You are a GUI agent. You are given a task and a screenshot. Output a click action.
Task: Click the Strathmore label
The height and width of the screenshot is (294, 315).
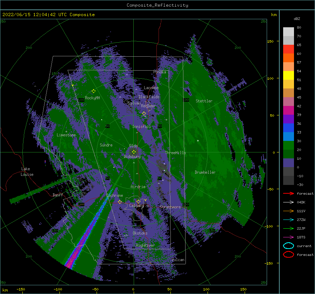[170, 207]
